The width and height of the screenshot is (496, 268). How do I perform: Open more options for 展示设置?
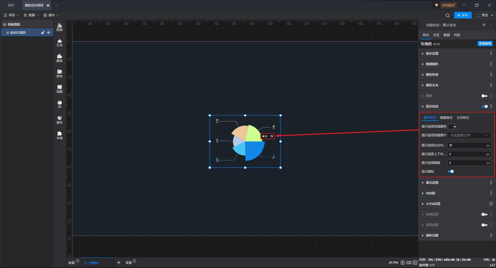[491, 182]
